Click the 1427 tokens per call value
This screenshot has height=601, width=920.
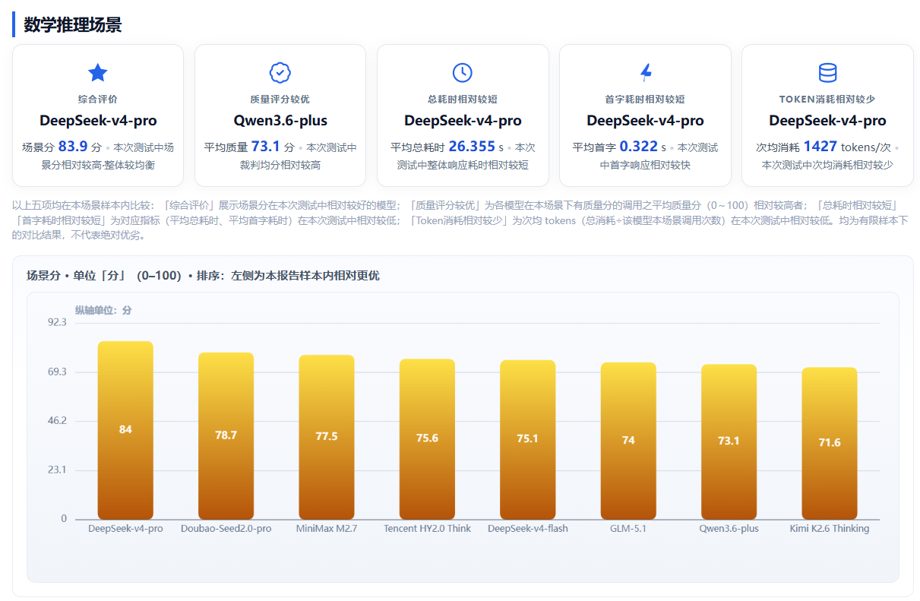(x=820, y=147)
